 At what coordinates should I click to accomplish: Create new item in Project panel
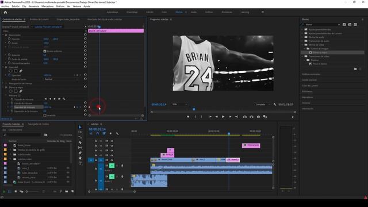[x=72, y=191]
